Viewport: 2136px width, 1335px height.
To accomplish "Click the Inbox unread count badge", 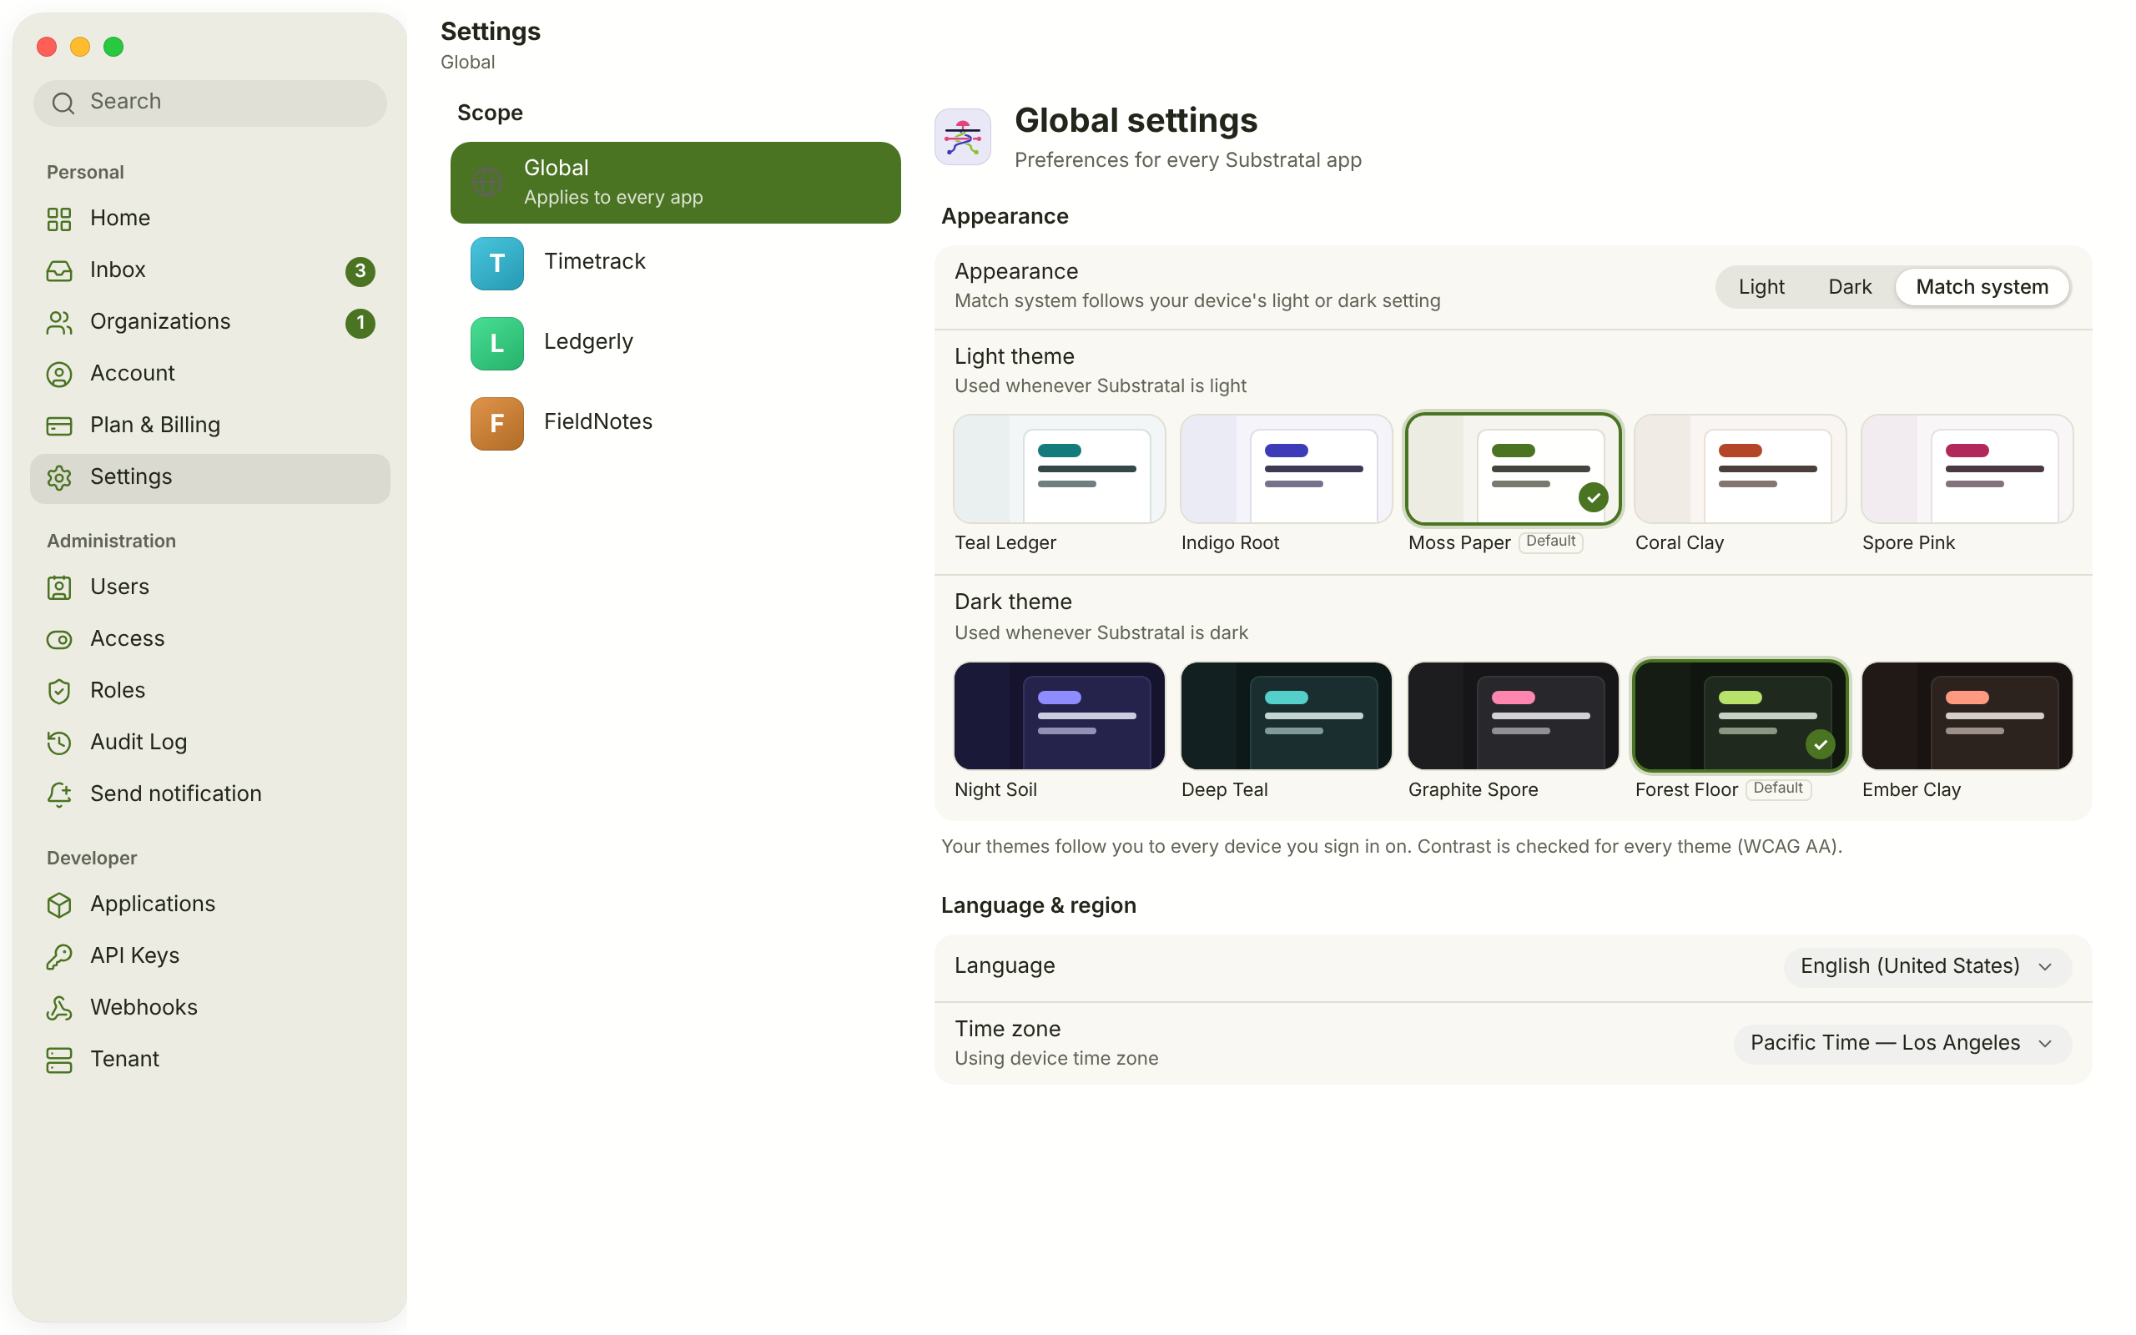I will (x=360, y=271).
